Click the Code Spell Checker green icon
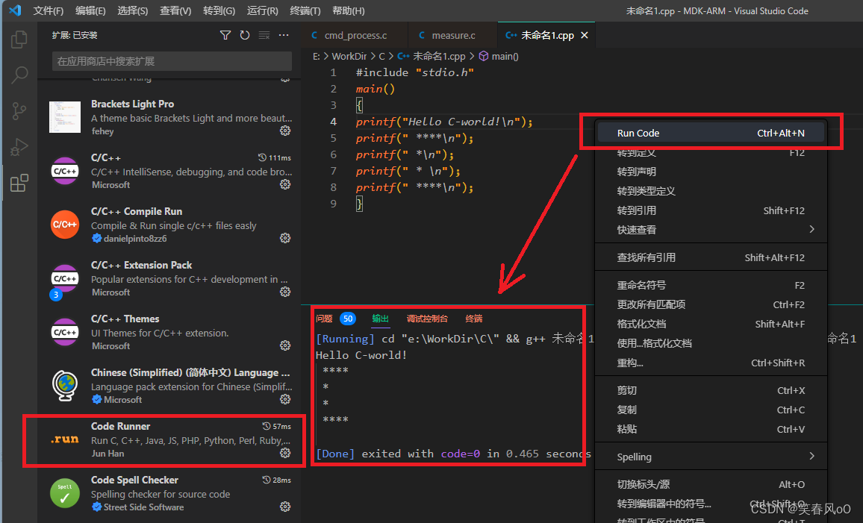Viewport: 863px width, 523px height. [x=65, y=492]
